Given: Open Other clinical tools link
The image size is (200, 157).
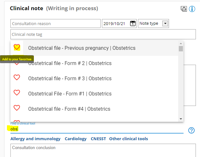Looking at the screenshot, I should tap(128, 139).
